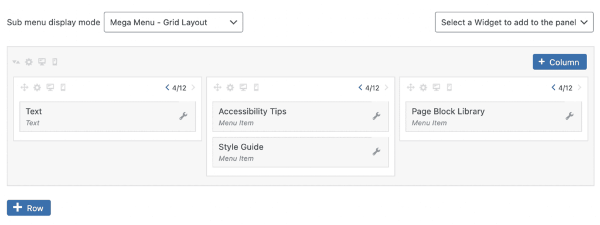Open the Select a Widget dropdown
Screen dimensions: 600x225
pos(514,22)
